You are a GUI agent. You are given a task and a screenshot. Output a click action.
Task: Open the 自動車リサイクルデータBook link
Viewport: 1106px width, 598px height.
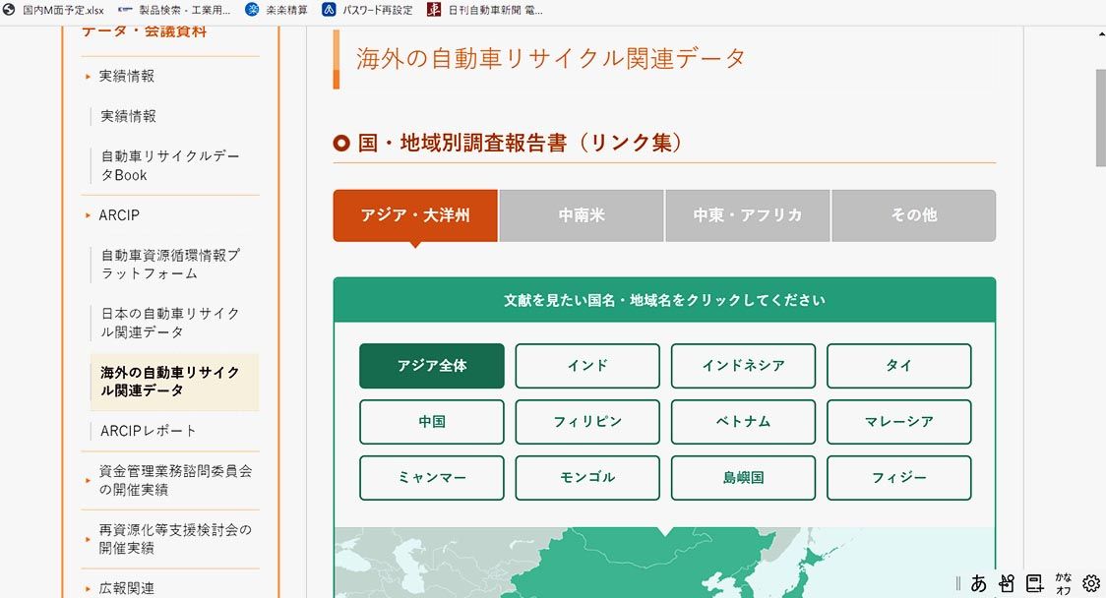click(x=169, y=165)
